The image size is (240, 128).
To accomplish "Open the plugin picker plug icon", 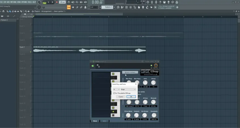I will [x=143, y=7].
